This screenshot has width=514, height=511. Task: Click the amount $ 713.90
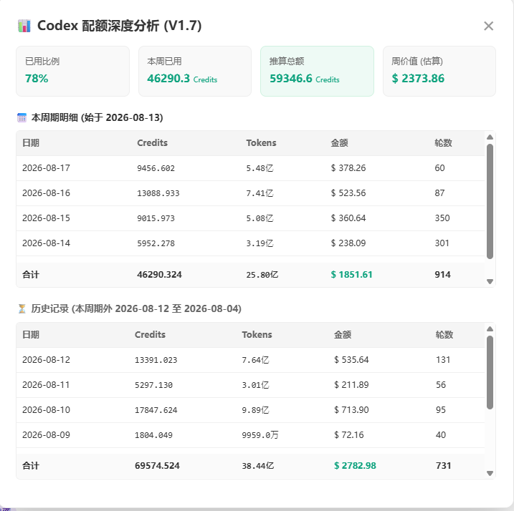[351, 410]
